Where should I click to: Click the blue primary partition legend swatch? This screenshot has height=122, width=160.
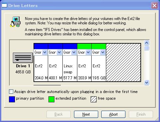click(x=12, y=99)
